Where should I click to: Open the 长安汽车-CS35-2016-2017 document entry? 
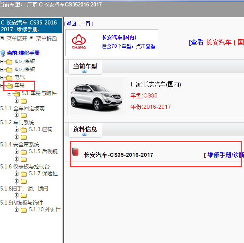coord(119,155)
